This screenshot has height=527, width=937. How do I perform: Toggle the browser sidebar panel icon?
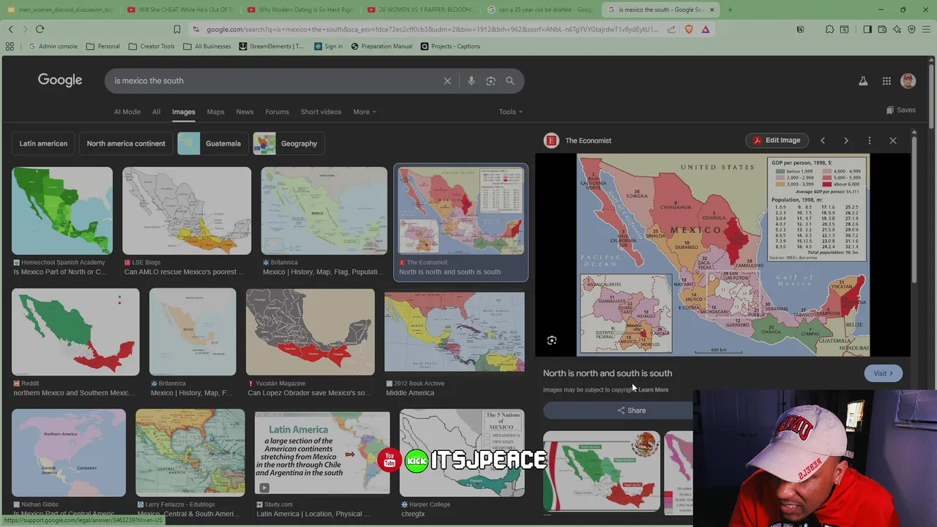867,29
